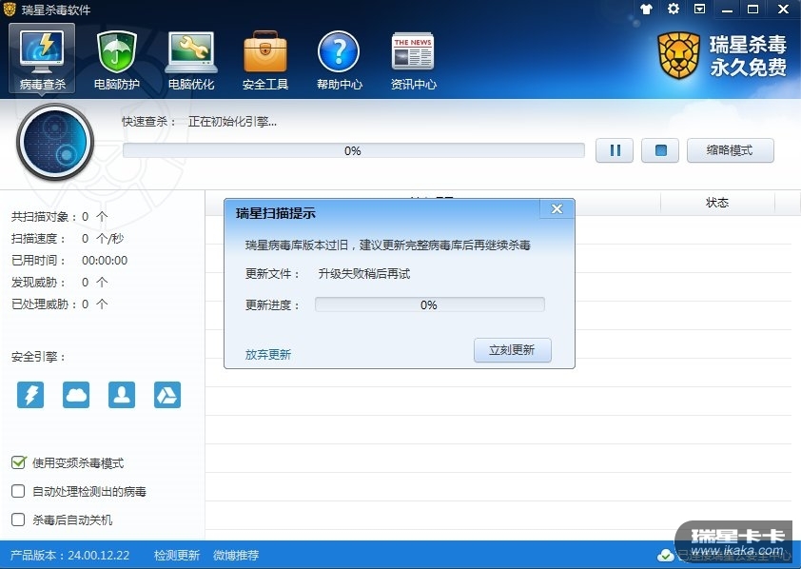Click the 已用时间 00:00:00 value

[105, 261]
